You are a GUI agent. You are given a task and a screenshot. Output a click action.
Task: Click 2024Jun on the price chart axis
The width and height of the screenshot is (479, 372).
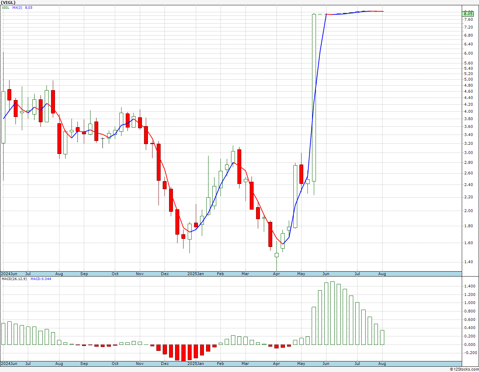coord(9,274)
